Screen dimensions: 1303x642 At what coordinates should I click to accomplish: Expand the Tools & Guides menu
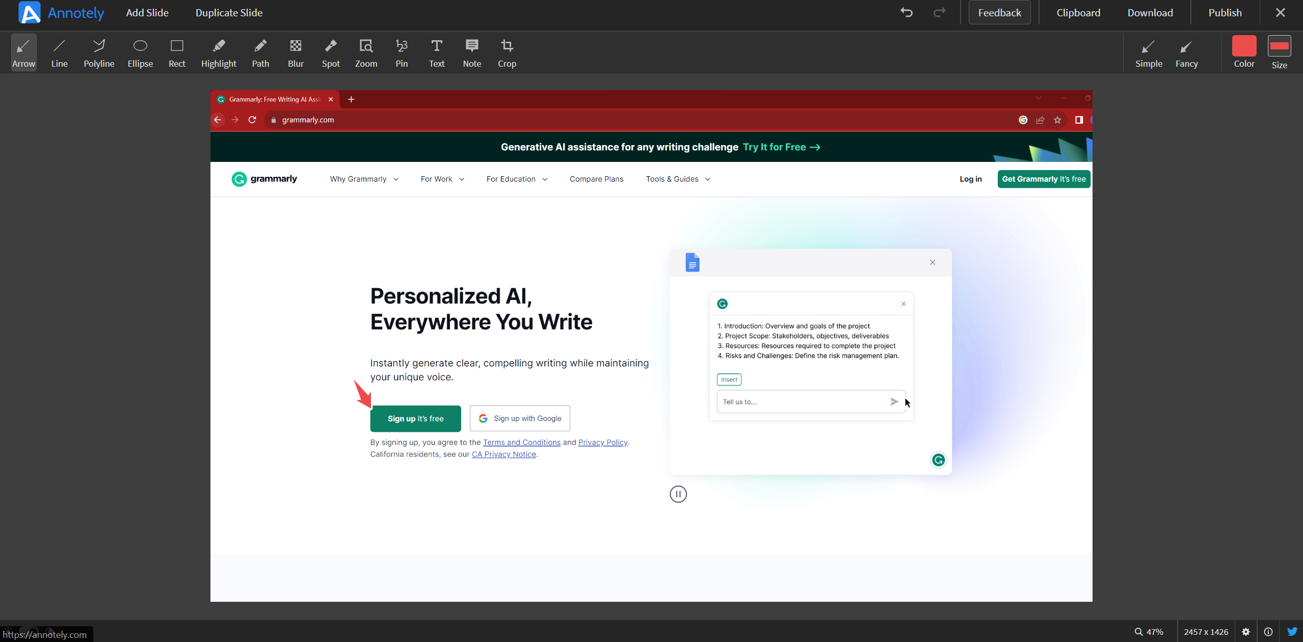678,179
